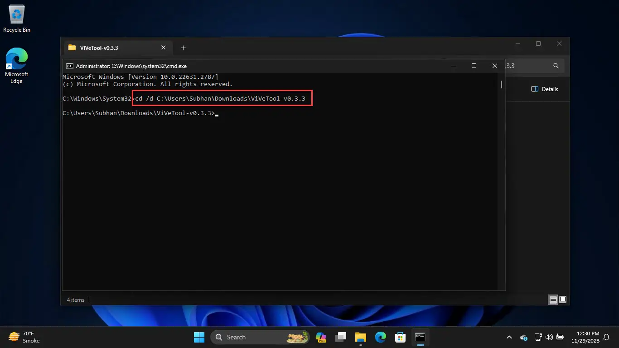Viewport: 619px width, 348px height.
Task: Open the Windows Start menu
Action: 199,337
